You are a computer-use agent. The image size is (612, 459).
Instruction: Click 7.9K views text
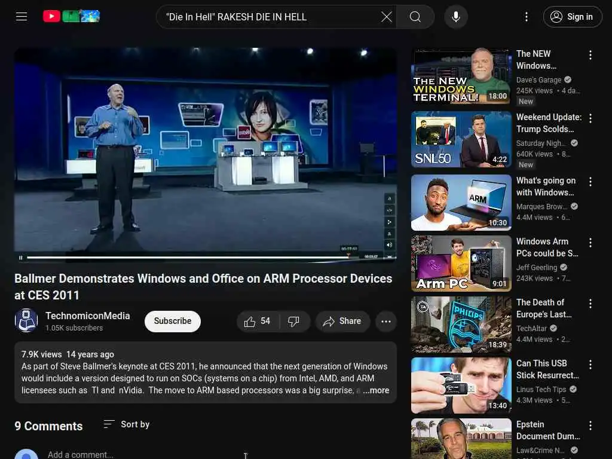point(41,354)
